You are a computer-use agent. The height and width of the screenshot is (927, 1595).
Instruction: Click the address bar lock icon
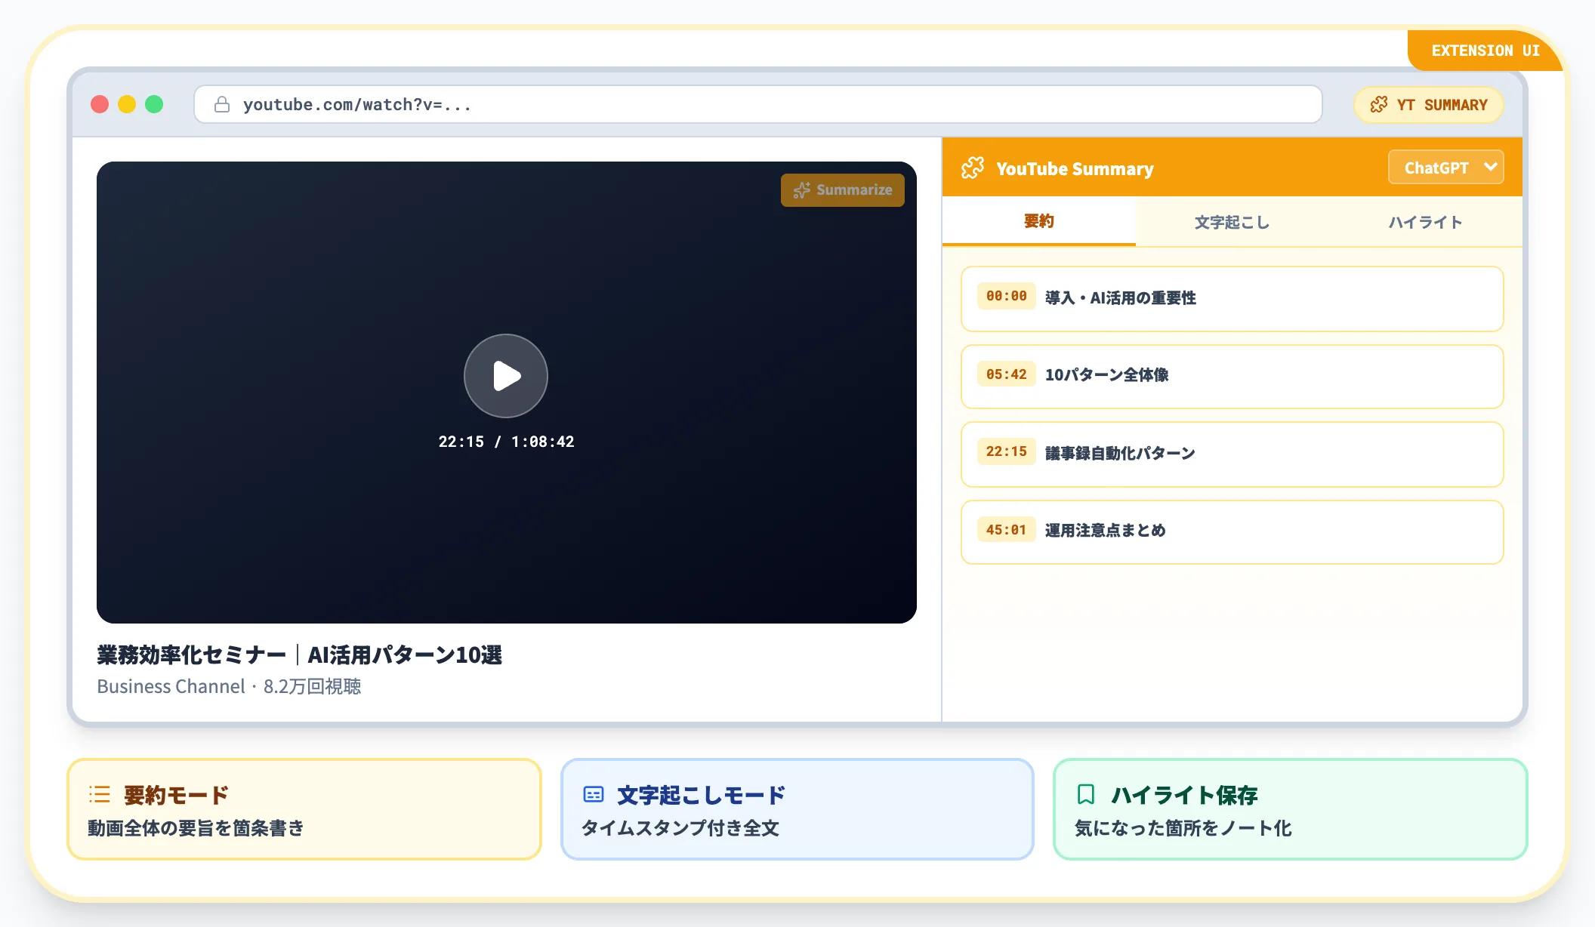[221, 104]
